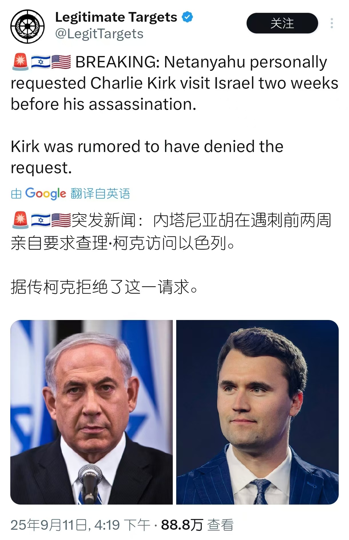The image size is (349, 540).
Task: Click the US flag emoji in English text
Action: tap(61, 62)
